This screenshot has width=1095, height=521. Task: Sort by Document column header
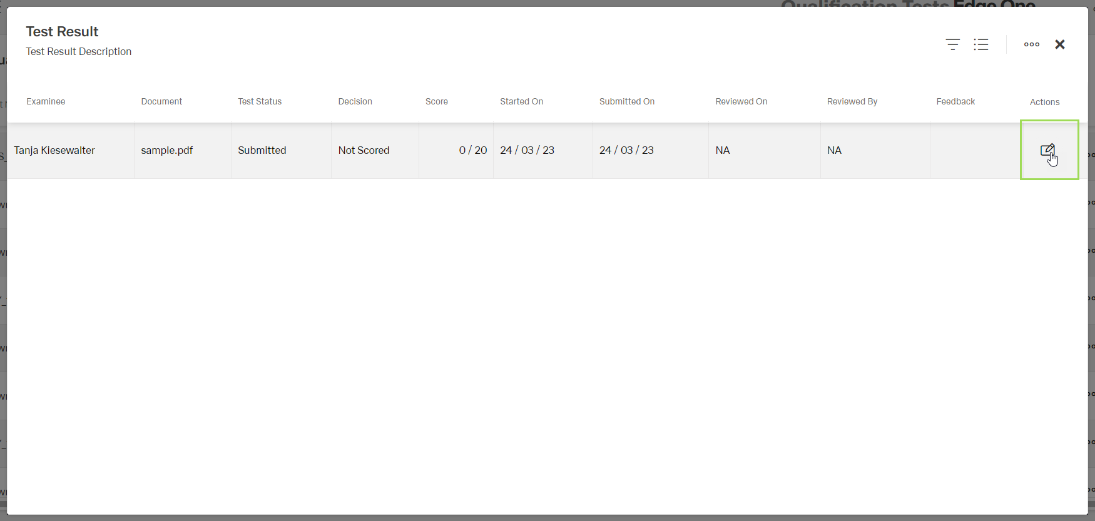click(x=161, y=101)
